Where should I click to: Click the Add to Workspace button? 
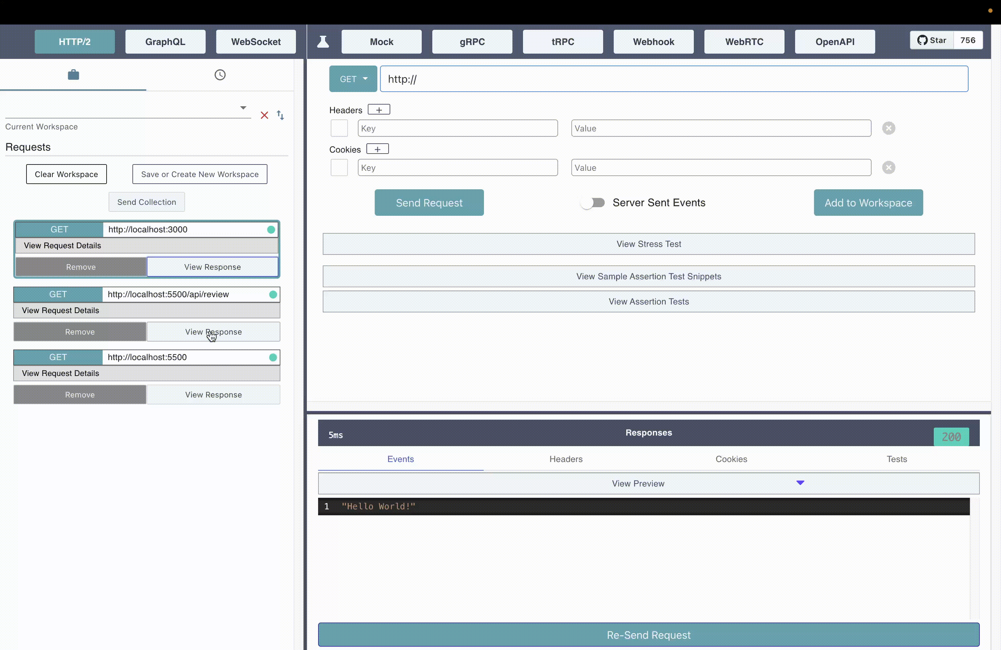pos(868,203)
